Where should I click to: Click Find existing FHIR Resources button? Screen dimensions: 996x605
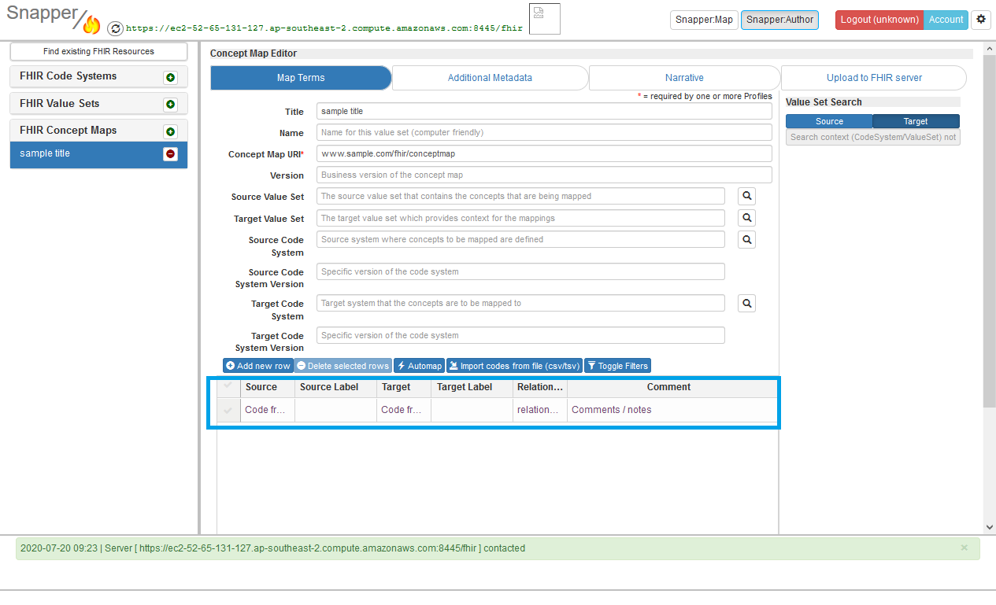[x=98, y=51]
